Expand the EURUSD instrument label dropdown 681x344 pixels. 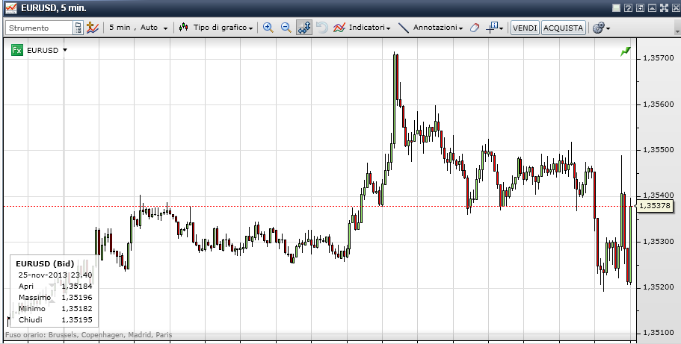[x=65, y=50]
